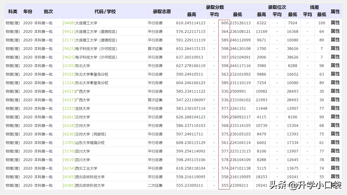Image resolution: width=347 pixels, height=195 pixels.
Task: Open the [9322]东北大学秦皇岛分校 link
Action: click(86, 74)
